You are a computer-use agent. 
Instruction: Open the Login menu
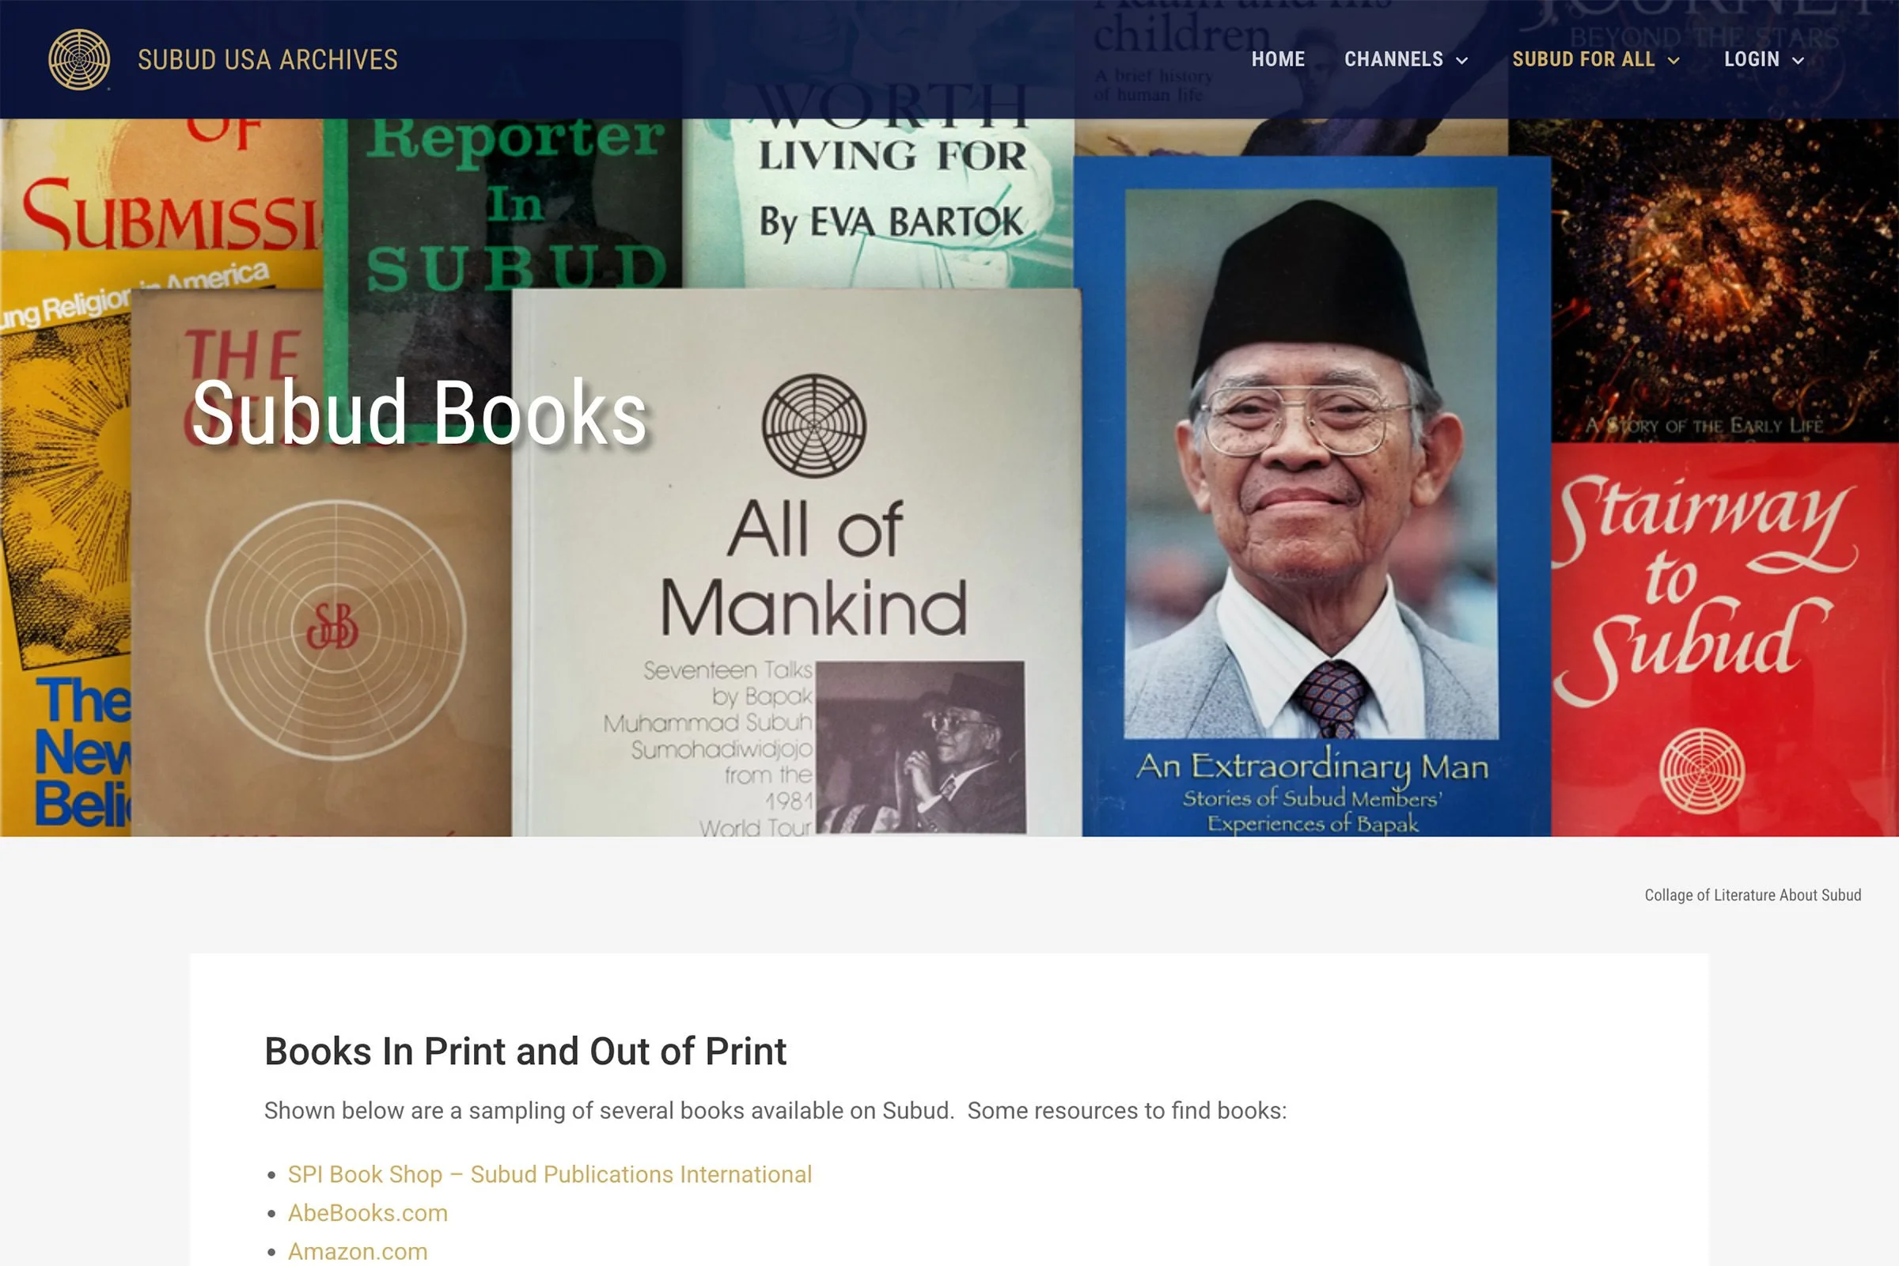pos(1751,60)
